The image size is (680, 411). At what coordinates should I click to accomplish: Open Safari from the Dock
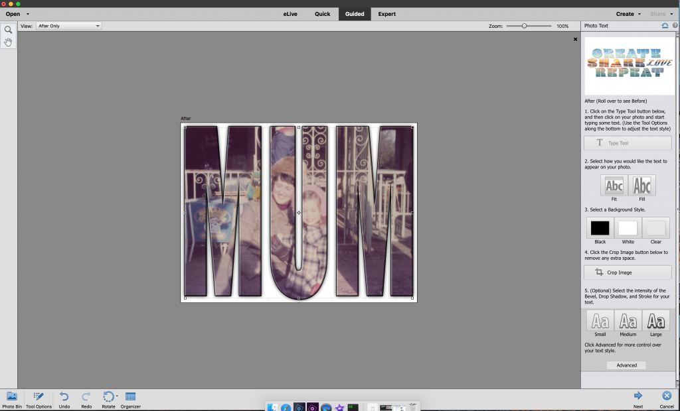[x=286, y=408]
